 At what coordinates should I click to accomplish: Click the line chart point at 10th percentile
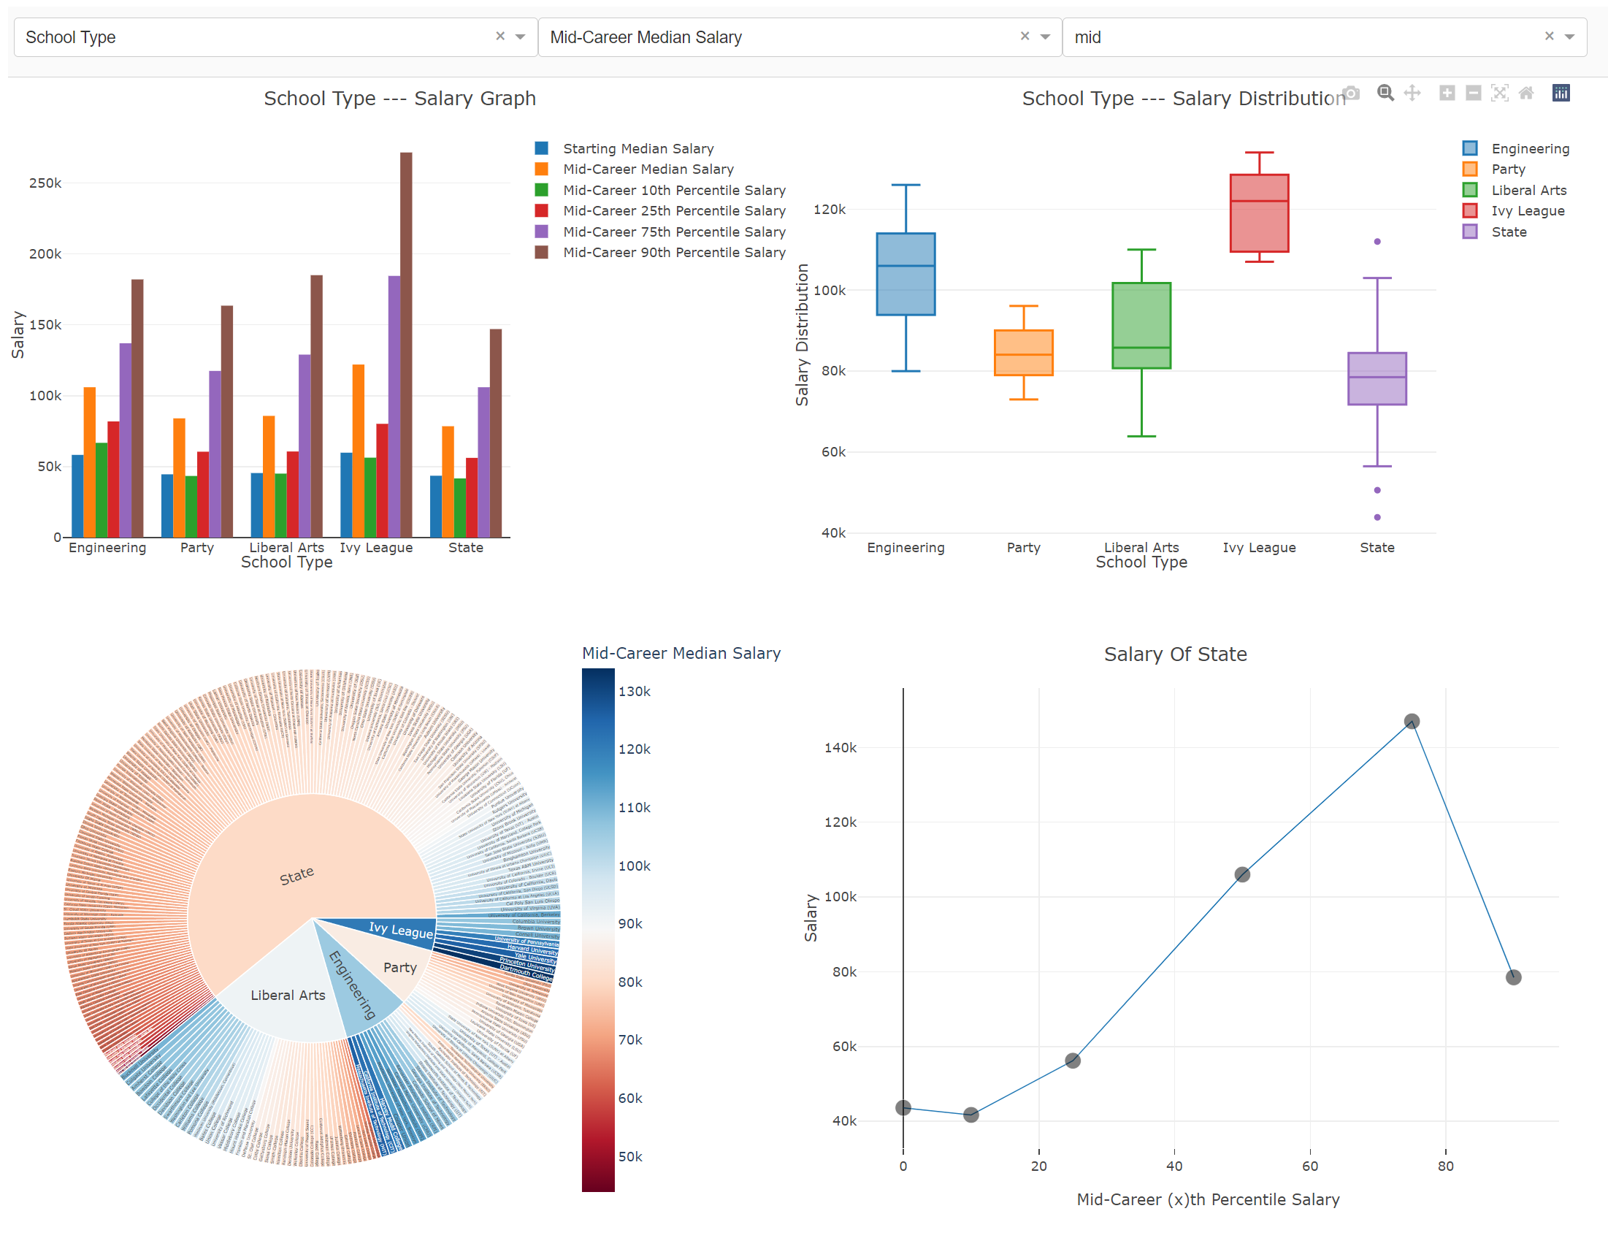coord(971,1115)
